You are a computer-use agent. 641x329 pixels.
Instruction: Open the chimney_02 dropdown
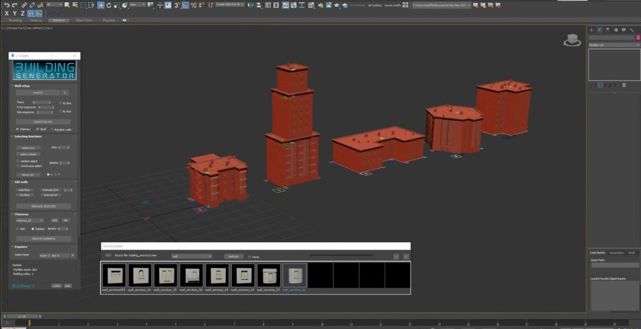(x=29, y=220)
